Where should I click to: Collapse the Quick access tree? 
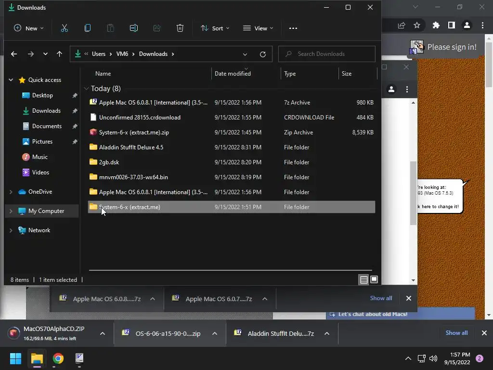(x=11, y=80)
